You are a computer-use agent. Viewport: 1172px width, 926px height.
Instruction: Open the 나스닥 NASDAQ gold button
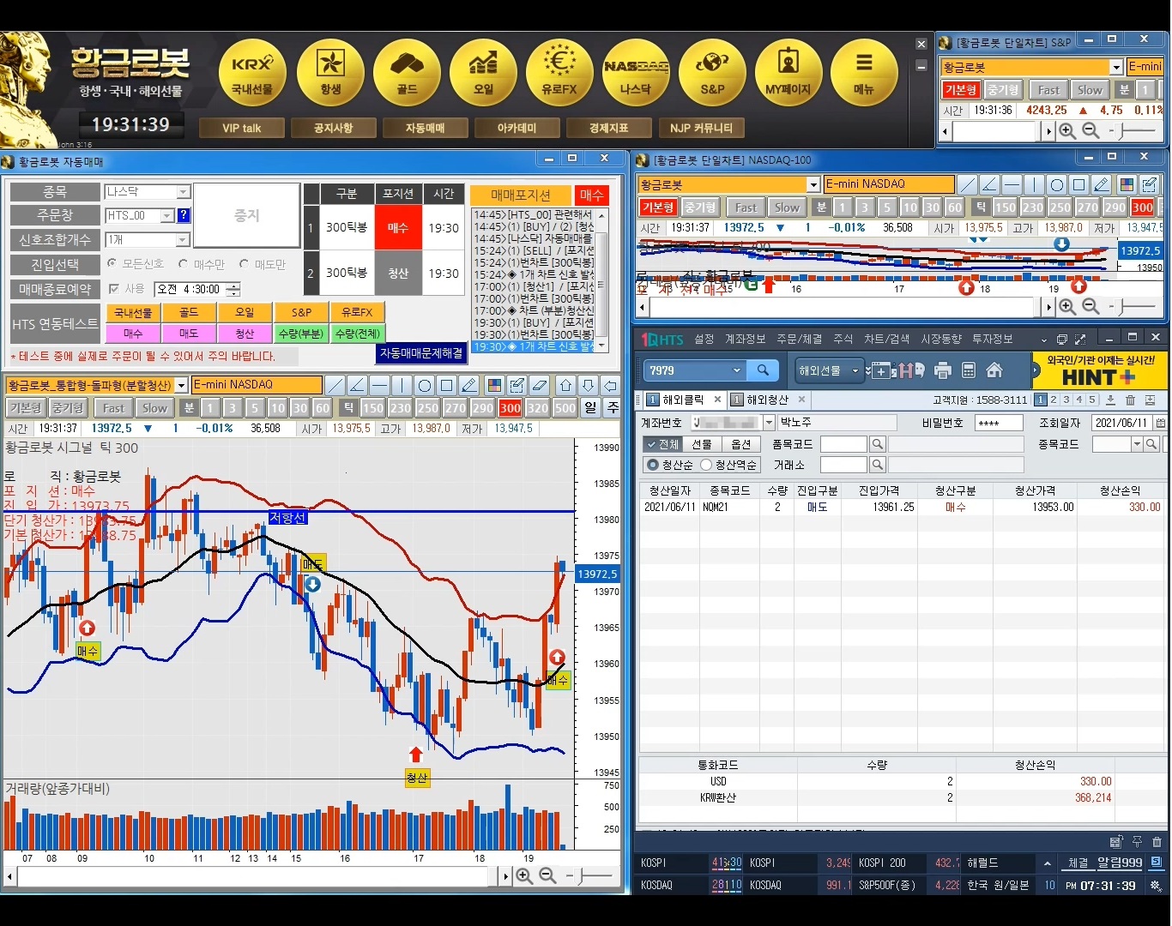636,73
